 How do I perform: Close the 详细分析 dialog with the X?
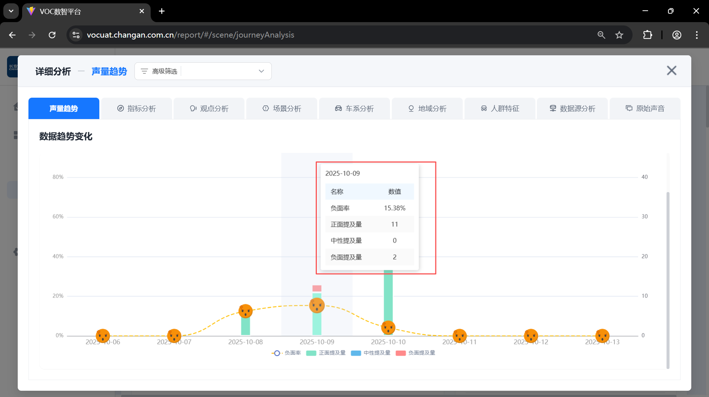coord(671,70)
